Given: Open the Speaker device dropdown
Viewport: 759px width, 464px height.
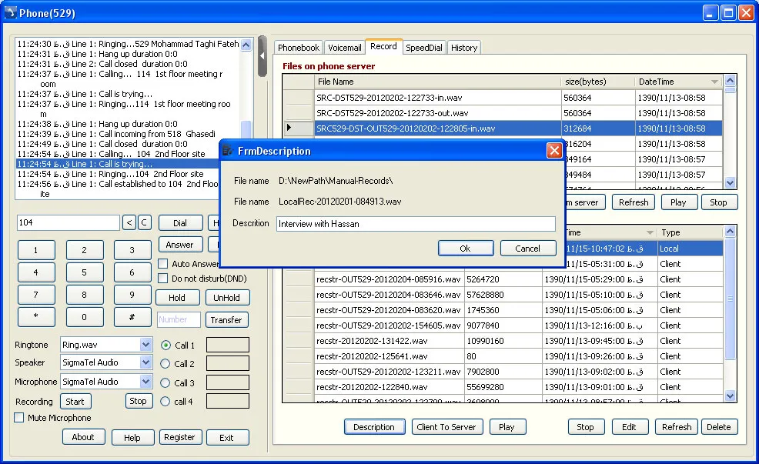Looking at the screenshot, I should pos(145,362).
